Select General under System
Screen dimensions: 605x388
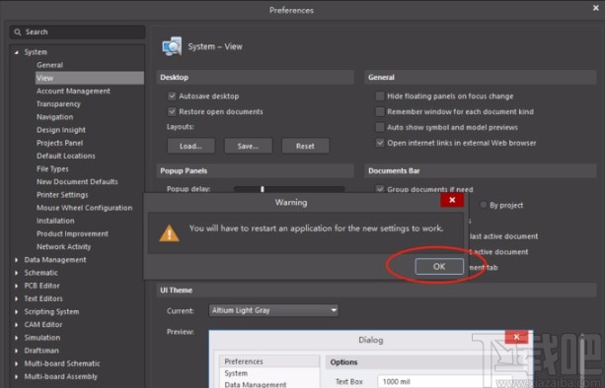coord(49,65)
